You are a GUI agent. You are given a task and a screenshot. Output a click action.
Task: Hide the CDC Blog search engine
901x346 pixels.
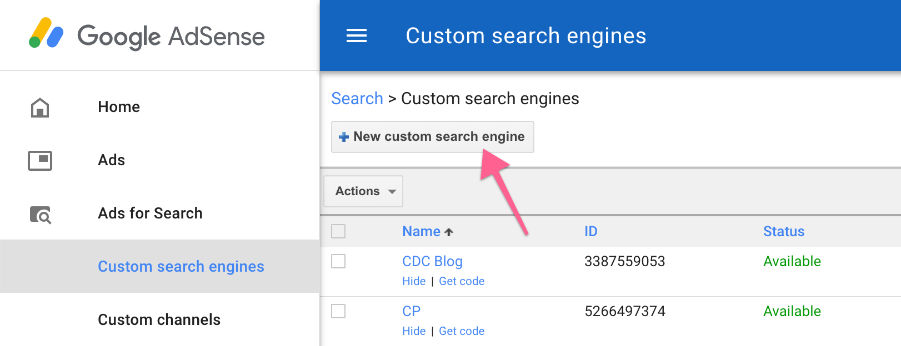tap(414, 281)
